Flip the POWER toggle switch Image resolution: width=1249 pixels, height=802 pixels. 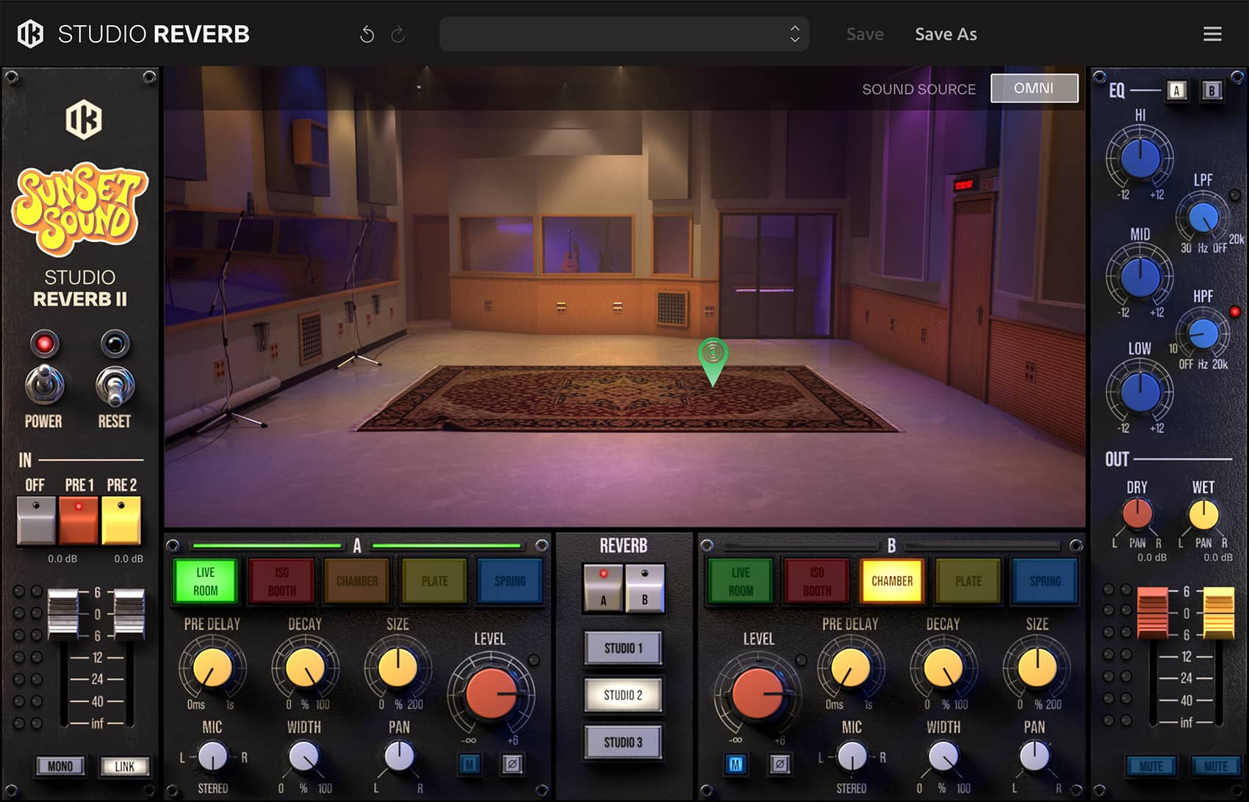44,384
